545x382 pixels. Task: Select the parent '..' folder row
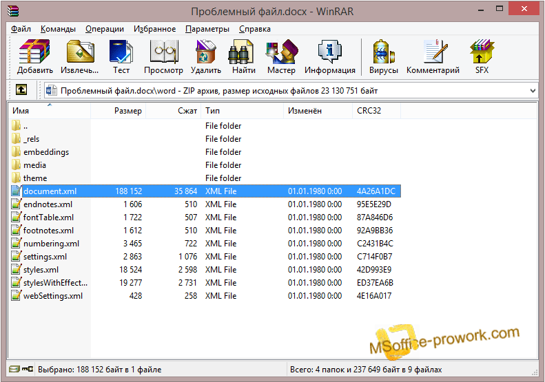point(205,126)
